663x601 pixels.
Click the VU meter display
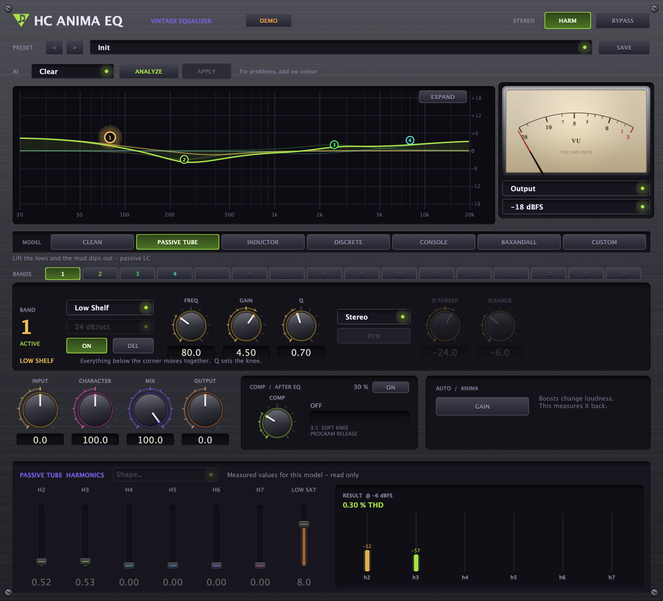click(x=576, y=131)
